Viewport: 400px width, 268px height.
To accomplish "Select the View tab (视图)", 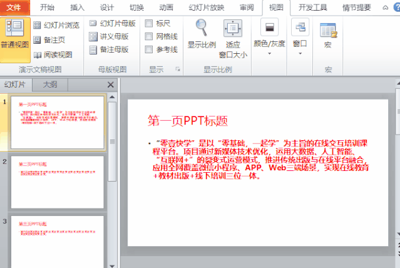I will [x=276, y=8].
